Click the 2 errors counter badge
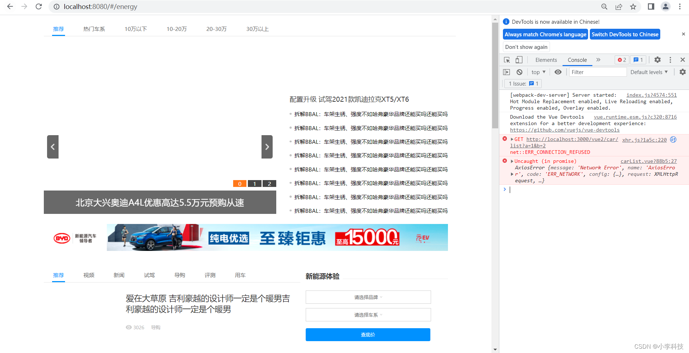This screenshot has height=353, width=689. pos(622,60)
